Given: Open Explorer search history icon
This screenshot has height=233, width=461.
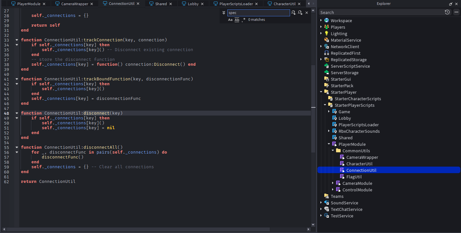Looking at the screenshot, I should coord(447,12).
